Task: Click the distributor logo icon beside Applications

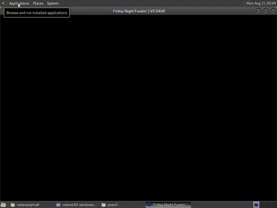Action: tap(4, 3)
